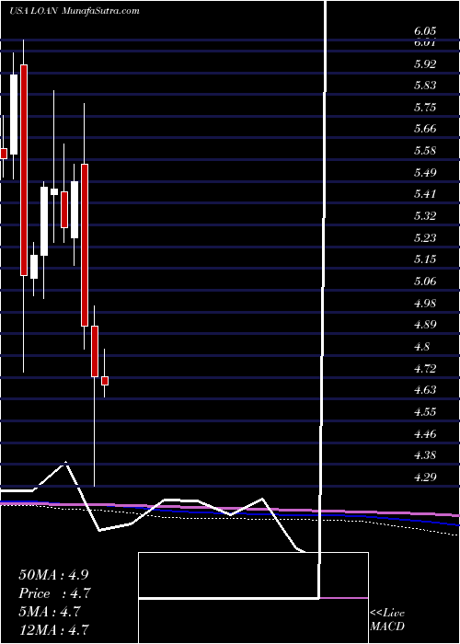The image size is (460, 644).
Task: Click the 4.55 price axis label
Action: tap(425, 412)
